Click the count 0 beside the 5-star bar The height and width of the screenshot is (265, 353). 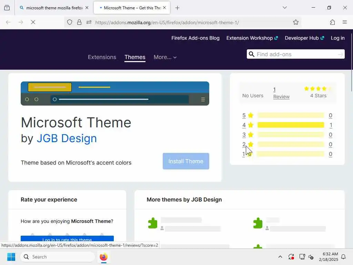331,115
